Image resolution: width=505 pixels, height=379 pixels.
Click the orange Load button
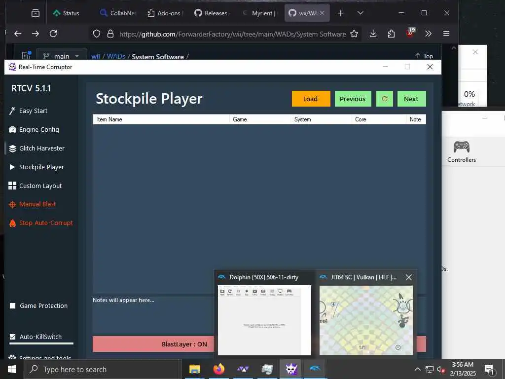point(311,99)
